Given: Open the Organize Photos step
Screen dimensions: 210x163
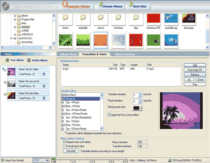Looking at the screenshot, I should click(x=78, y=6).
